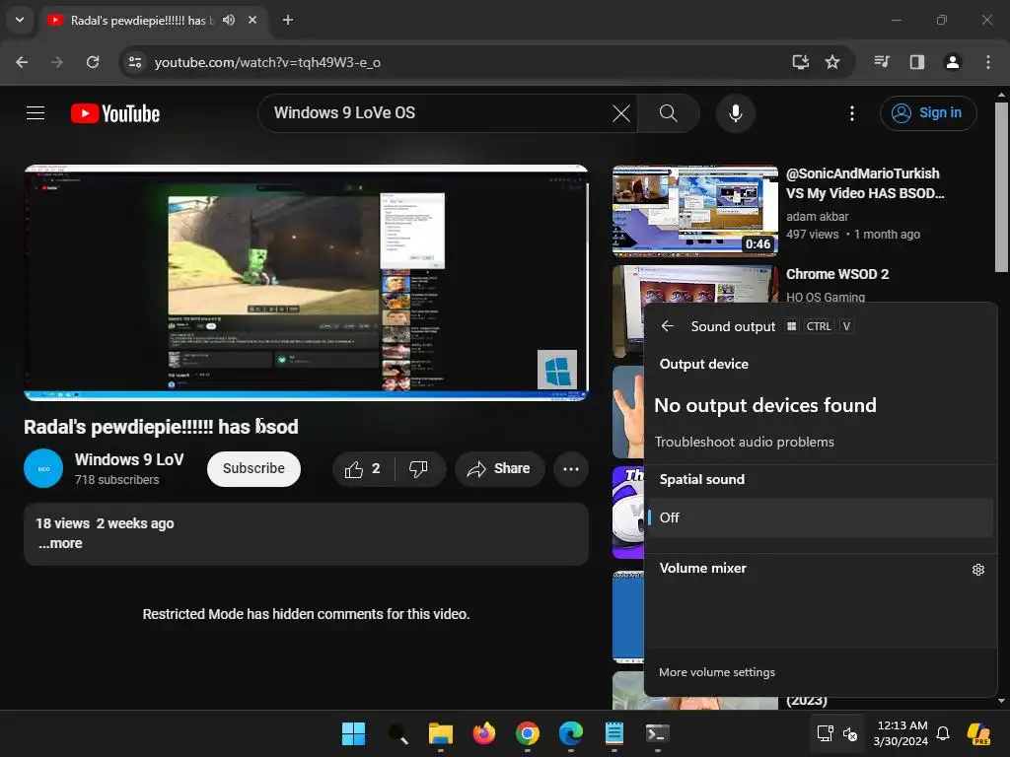The height and width of the screenshot is (757, 1010).
Task: Open notifications bell in system tray
Action: pos(942,733)
